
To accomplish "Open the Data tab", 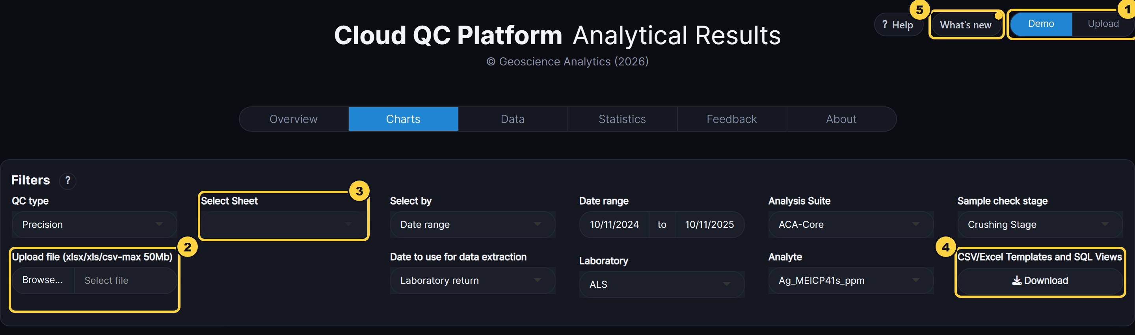I will coord(512,119).
